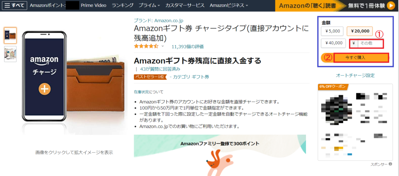
Task: Select the second product thumbnail
Action: click(x=11, y=54)
